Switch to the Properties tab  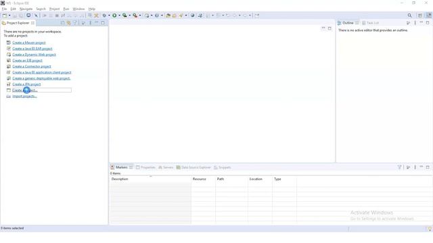pyautogui.click(x=145, y=167)
